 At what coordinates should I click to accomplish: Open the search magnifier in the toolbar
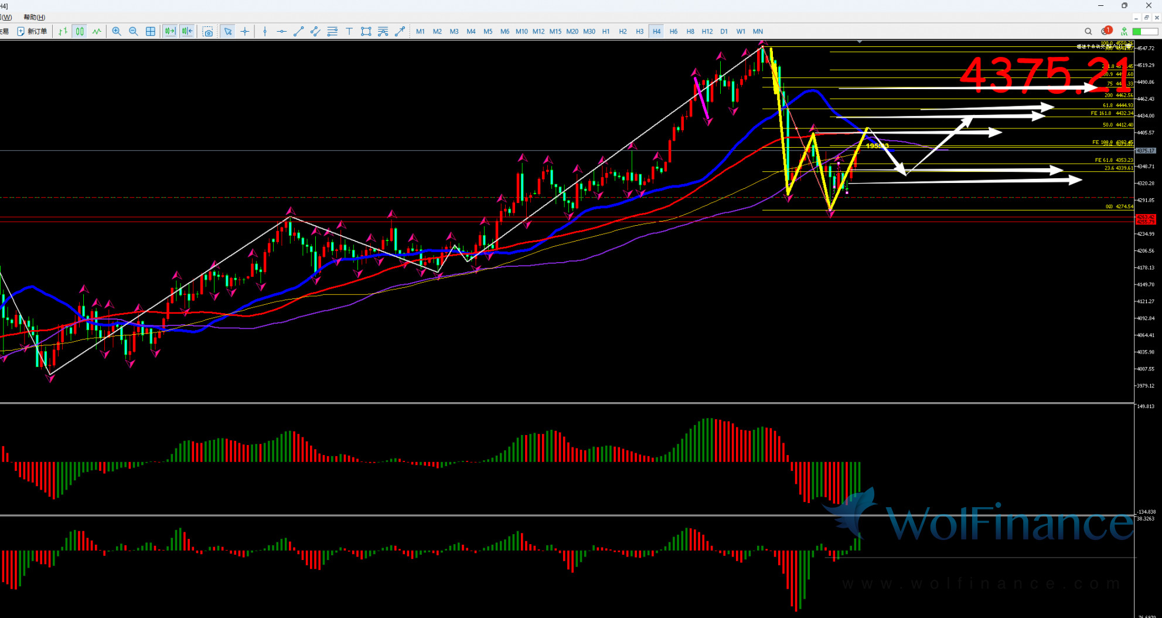point(1088,32)
